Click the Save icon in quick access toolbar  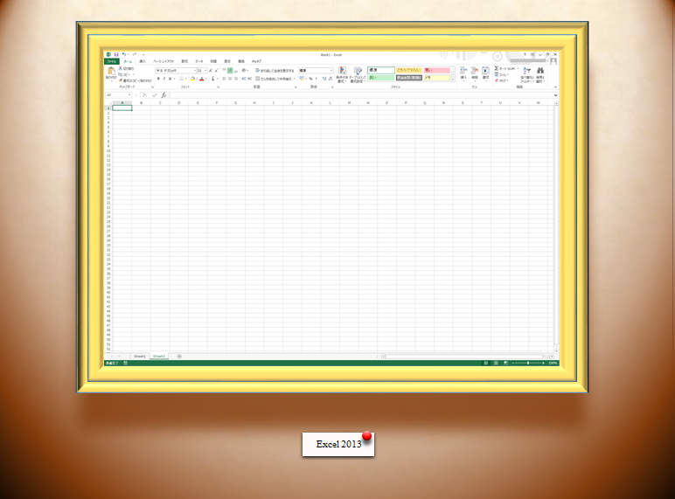(116, 54)
